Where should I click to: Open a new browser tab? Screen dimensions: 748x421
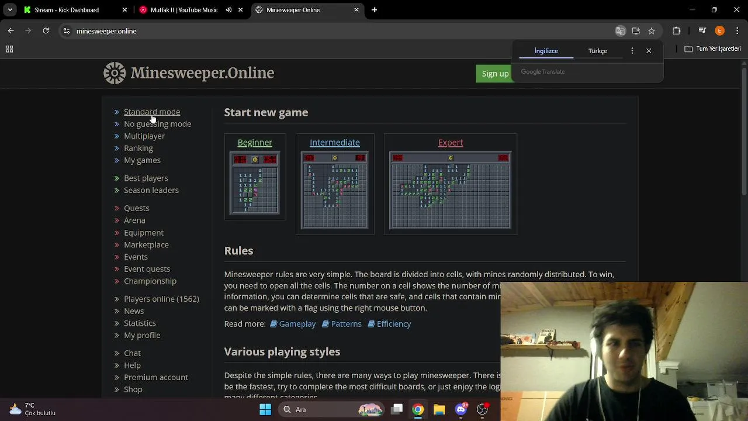coord(374,10)
